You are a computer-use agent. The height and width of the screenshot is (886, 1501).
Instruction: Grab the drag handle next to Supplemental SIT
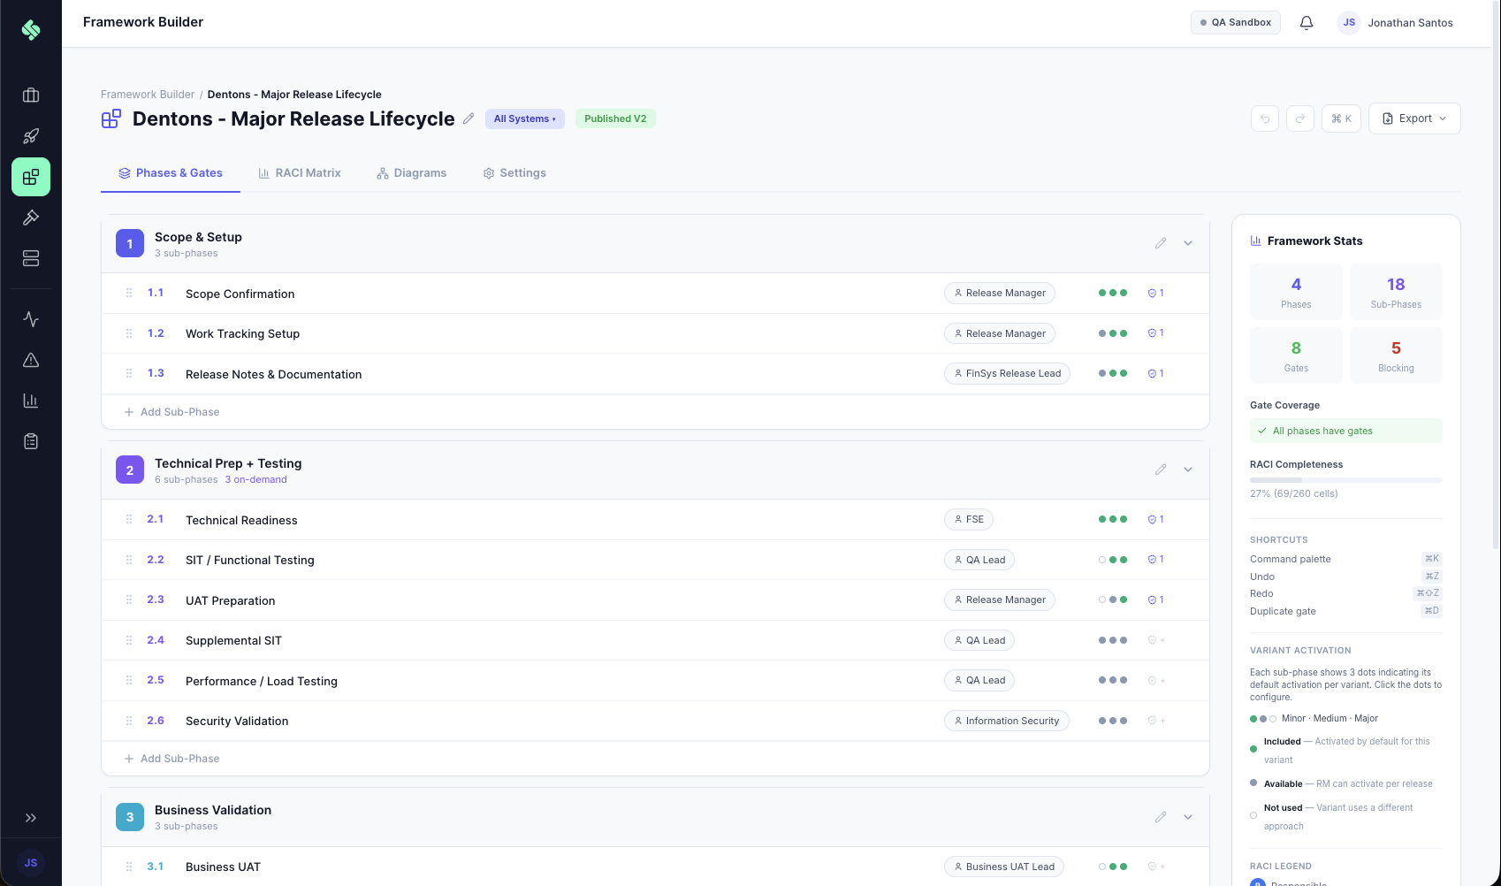128,639
